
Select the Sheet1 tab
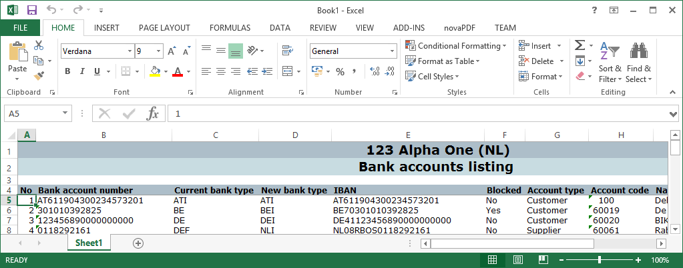[x=89, y=243]
